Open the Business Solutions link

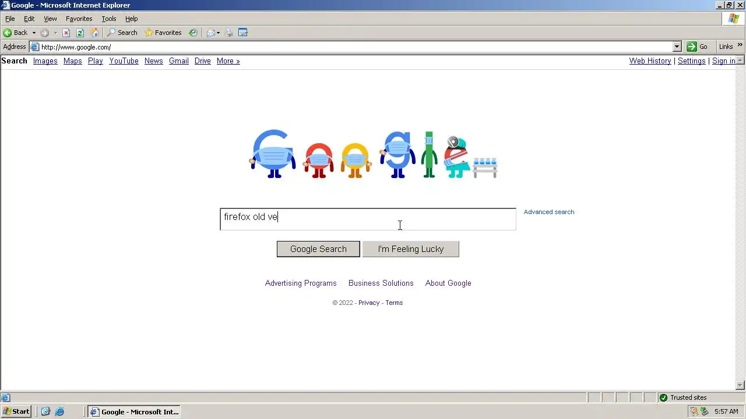381,283
